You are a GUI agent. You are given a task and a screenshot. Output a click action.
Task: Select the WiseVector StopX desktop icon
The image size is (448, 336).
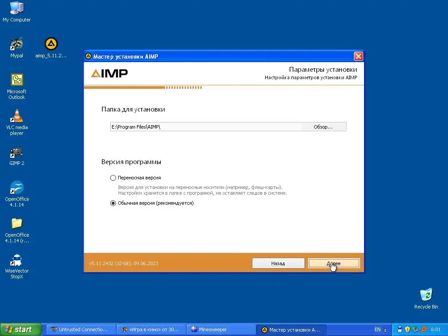click(17, 266)
